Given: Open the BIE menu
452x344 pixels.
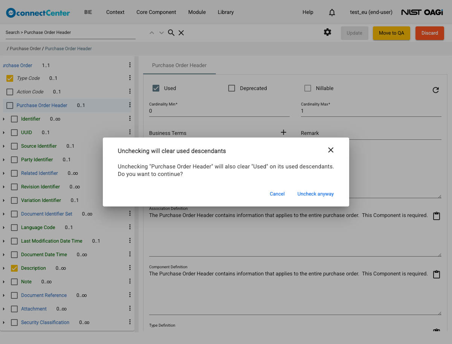Looking at the screenshot, I should [x=88, y=12].
